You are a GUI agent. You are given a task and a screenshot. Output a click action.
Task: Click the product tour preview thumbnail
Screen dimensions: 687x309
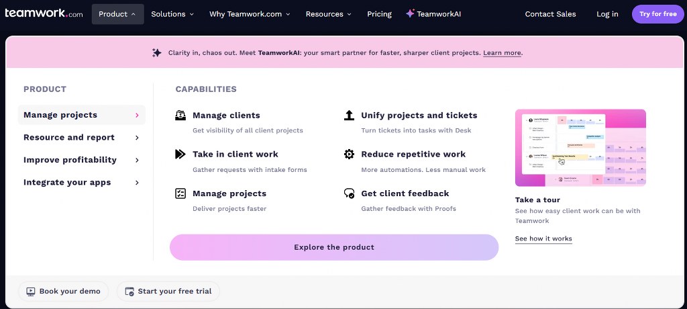[x=580, y=148]
